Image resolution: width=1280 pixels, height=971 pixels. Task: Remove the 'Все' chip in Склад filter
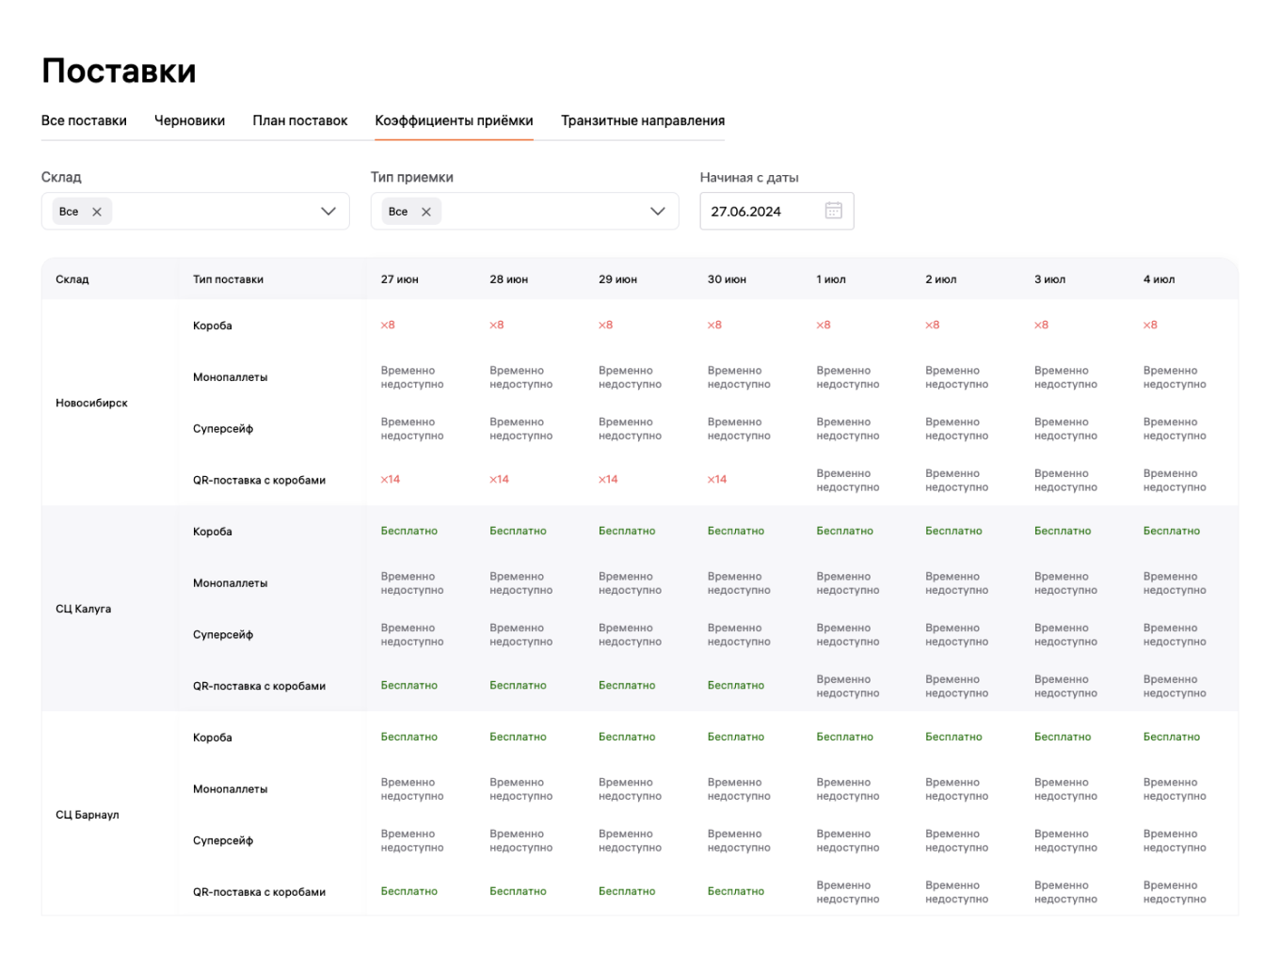97,212
